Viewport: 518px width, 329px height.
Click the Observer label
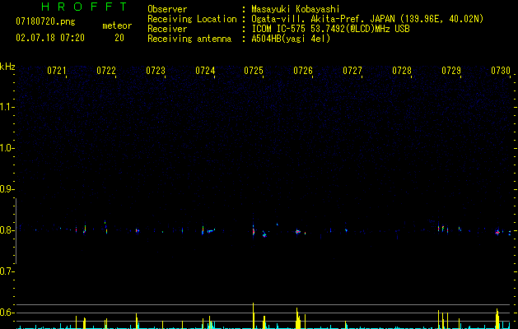coord(167,9)
